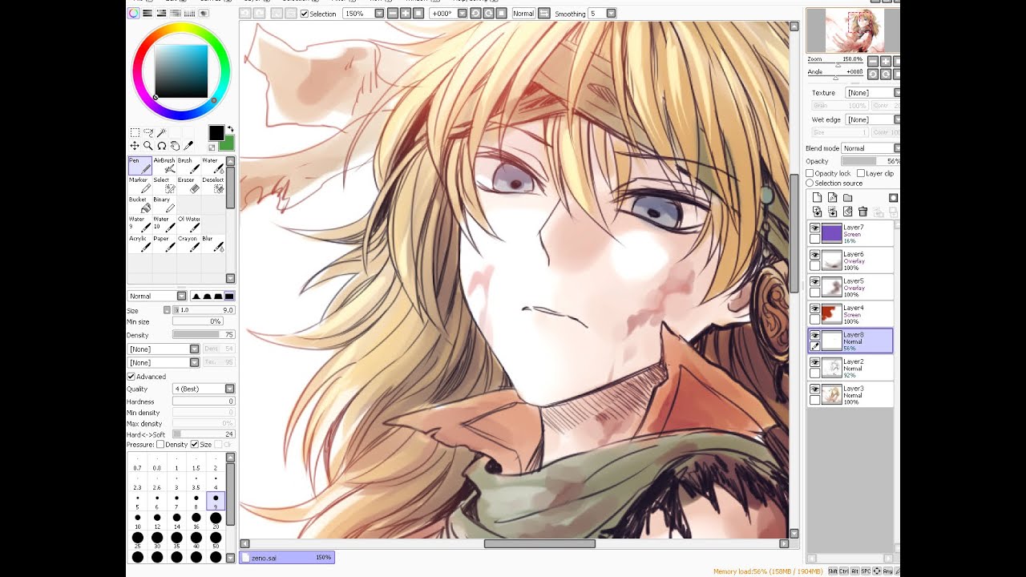Choose the rectangular selection tool
The image size is (1026, 577).
tap(135, 133)
